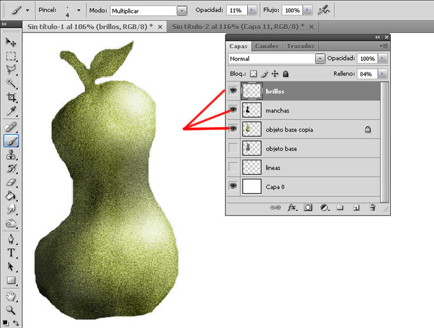
Task: Hide the Capa 0 layer
Action: 233,186
